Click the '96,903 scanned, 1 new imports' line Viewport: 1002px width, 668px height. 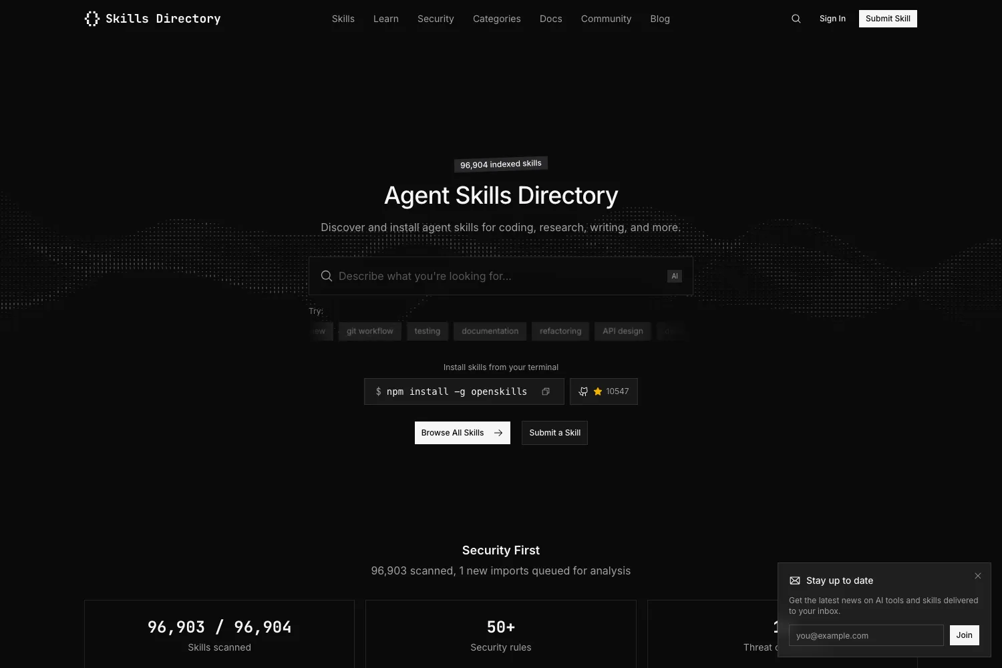point(501,571)
